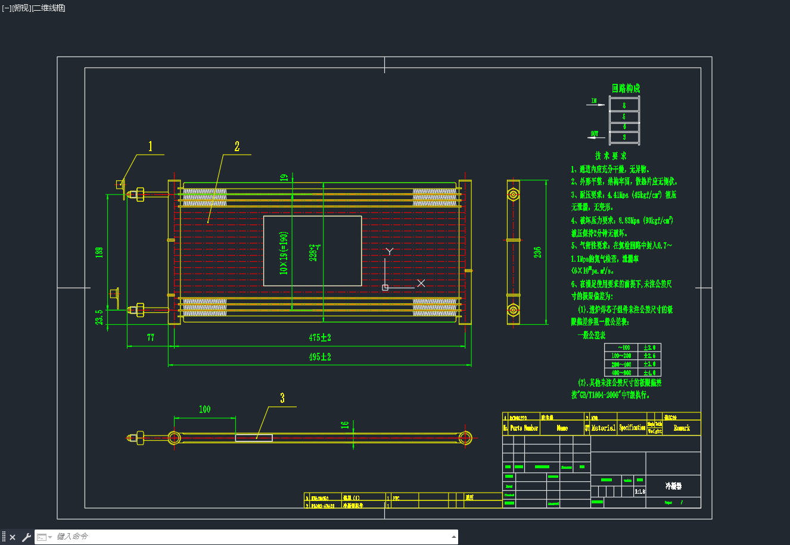Select the 189 vertical dimension text

(99, 252)
